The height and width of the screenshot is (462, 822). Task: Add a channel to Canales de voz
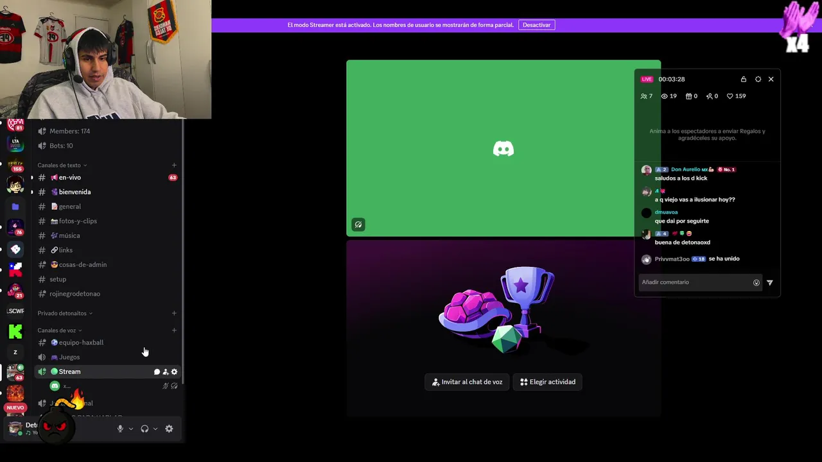[x=174, y=330]
